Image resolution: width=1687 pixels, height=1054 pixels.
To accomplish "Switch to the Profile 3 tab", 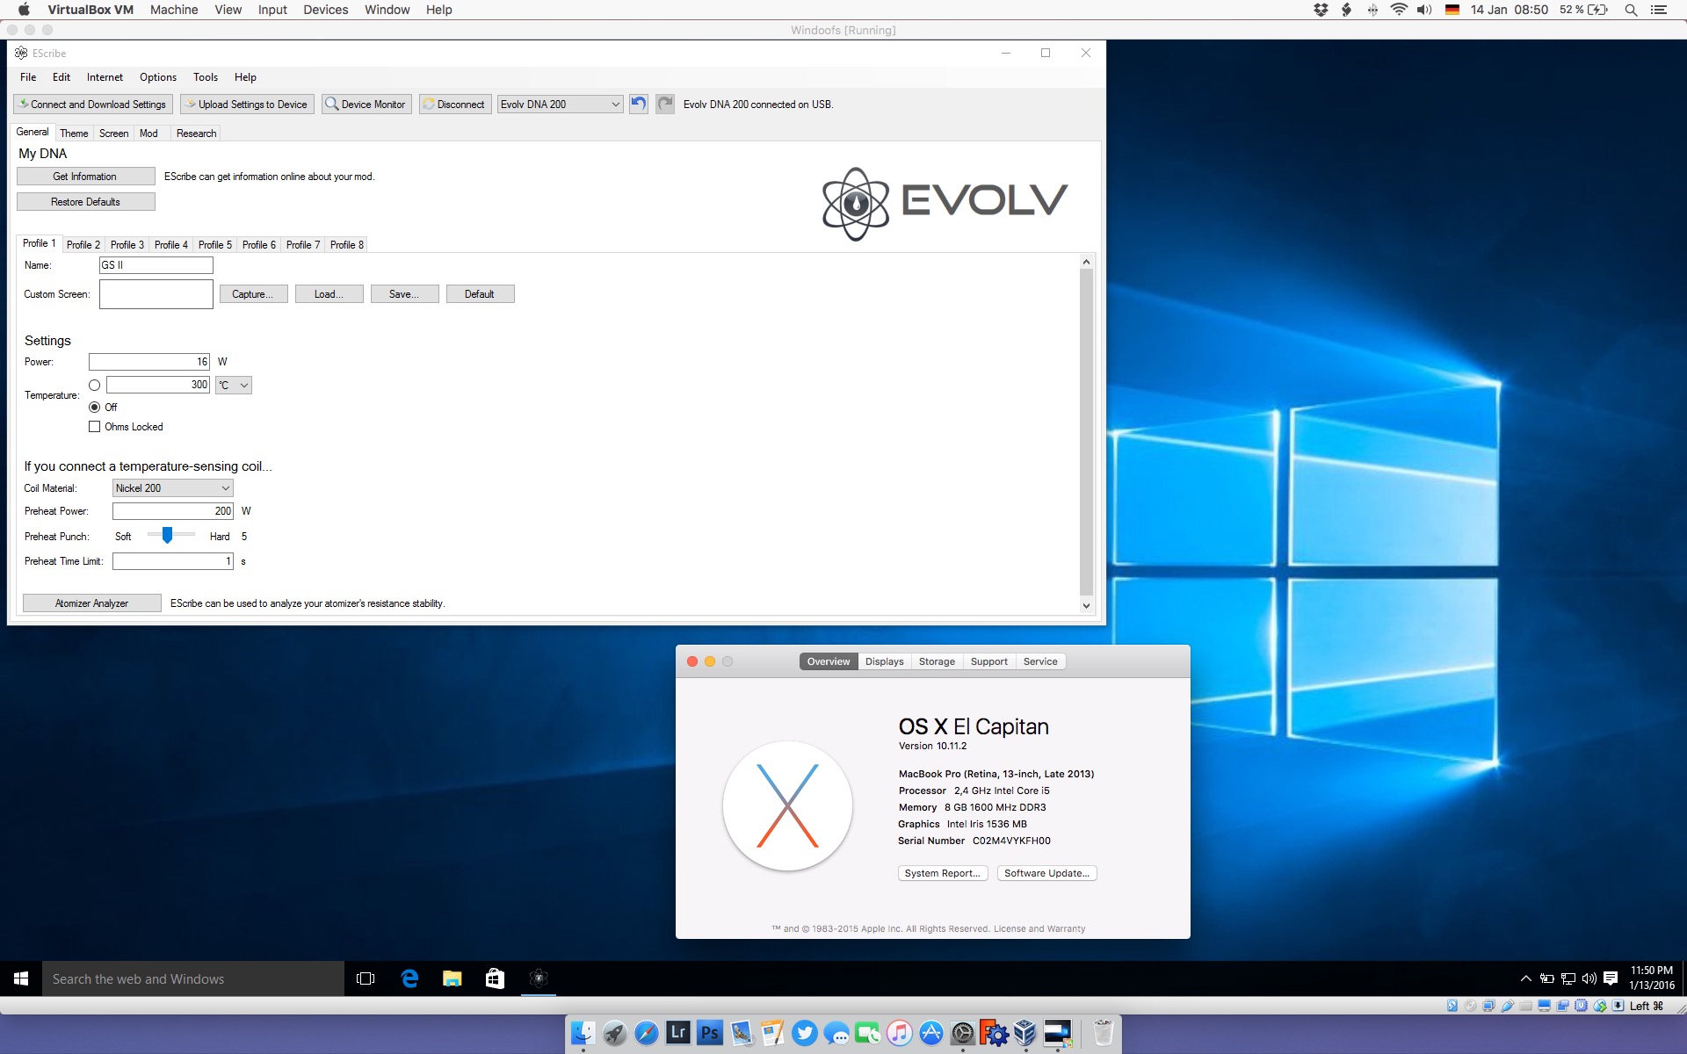I will (x=127, y=245).
